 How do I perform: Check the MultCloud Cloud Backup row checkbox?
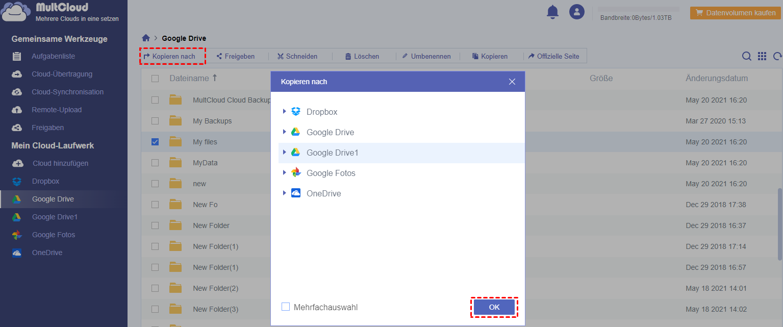point(155,100)
